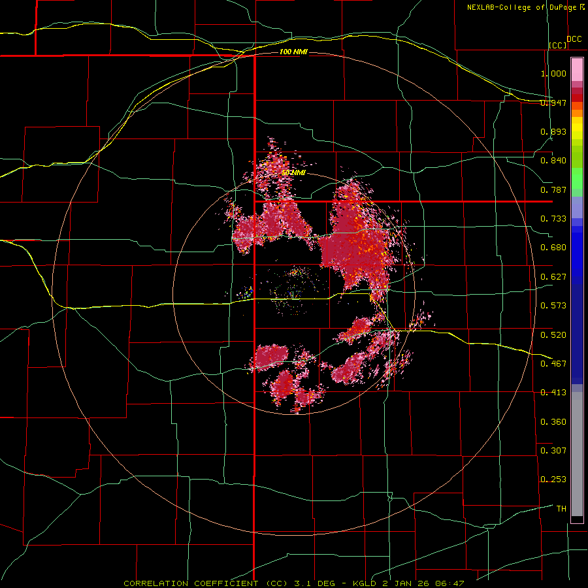Screen dimensions: 588x588
Task: Select the 0.520 legend value
Action: pos(553,335)
